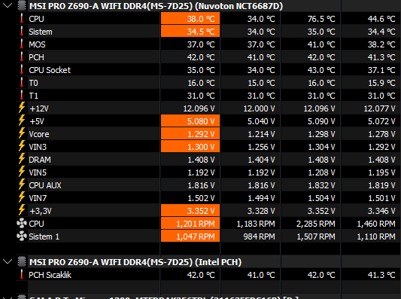401x299 pixels.
Task: Select the DRAM voltage row label
Action: (x=40, y=160)
